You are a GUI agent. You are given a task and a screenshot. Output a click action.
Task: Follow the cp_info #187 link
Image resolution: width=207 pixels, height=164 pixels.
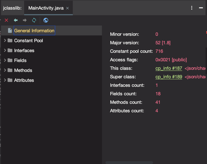click(169, 68)
